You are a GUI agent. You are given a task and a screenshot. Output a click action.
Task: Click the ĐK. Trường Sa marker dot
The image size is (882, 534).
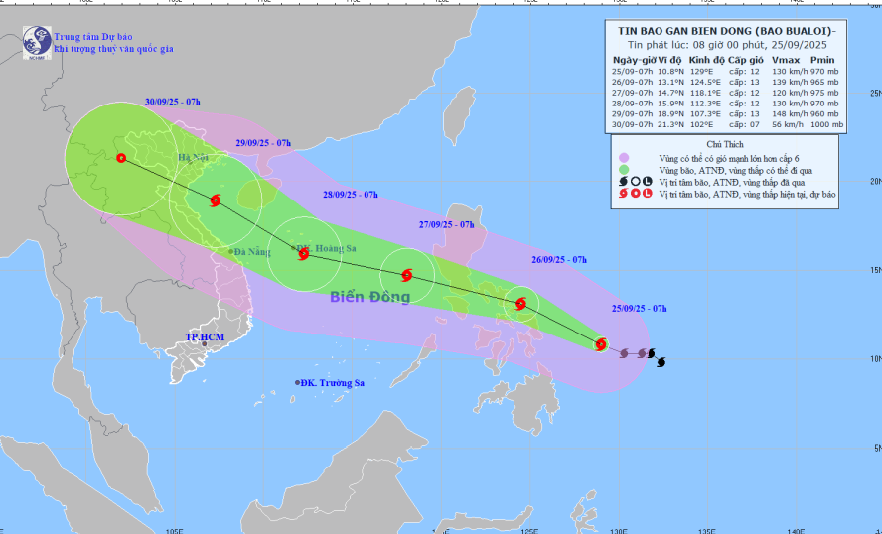click(x=297, y=383)
